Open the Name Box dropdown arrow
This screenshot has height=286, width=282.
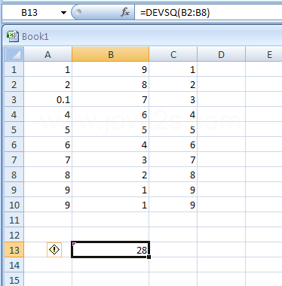(63, 12)
